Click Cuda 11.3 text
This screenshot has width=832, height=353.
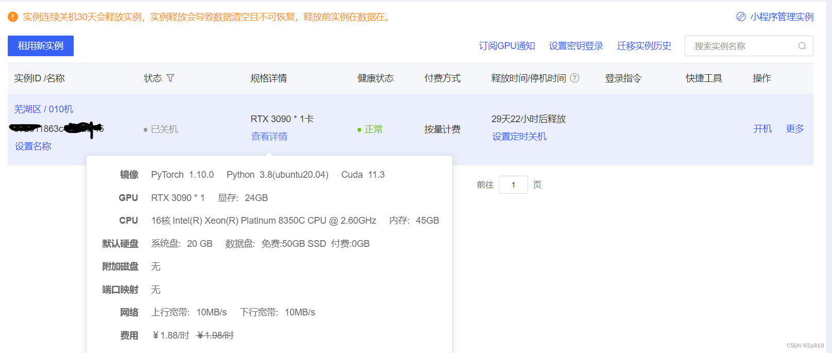[363, 175]
